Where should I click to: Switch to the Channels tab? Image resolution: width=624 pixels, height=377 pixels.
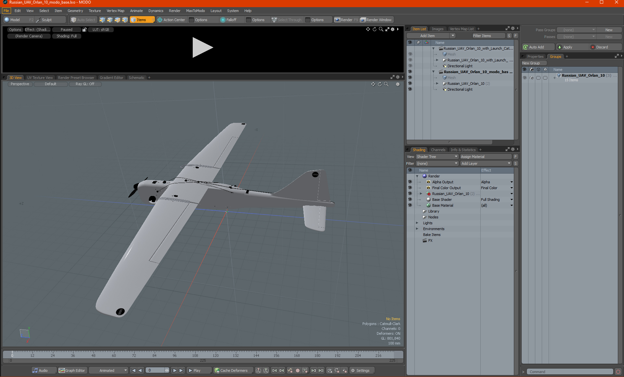click(438, 150)
